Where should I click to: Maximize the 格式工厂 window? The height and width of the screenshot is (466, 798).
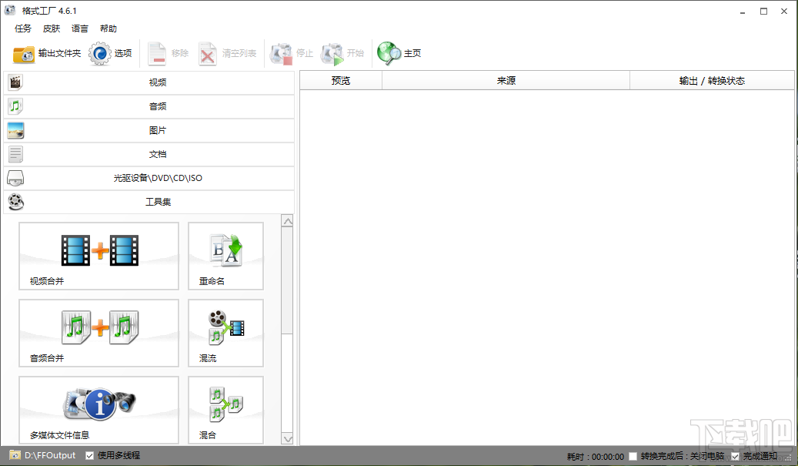pos(763,12)
